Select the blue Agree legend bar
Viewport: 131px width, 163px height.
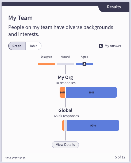point(84,64)
